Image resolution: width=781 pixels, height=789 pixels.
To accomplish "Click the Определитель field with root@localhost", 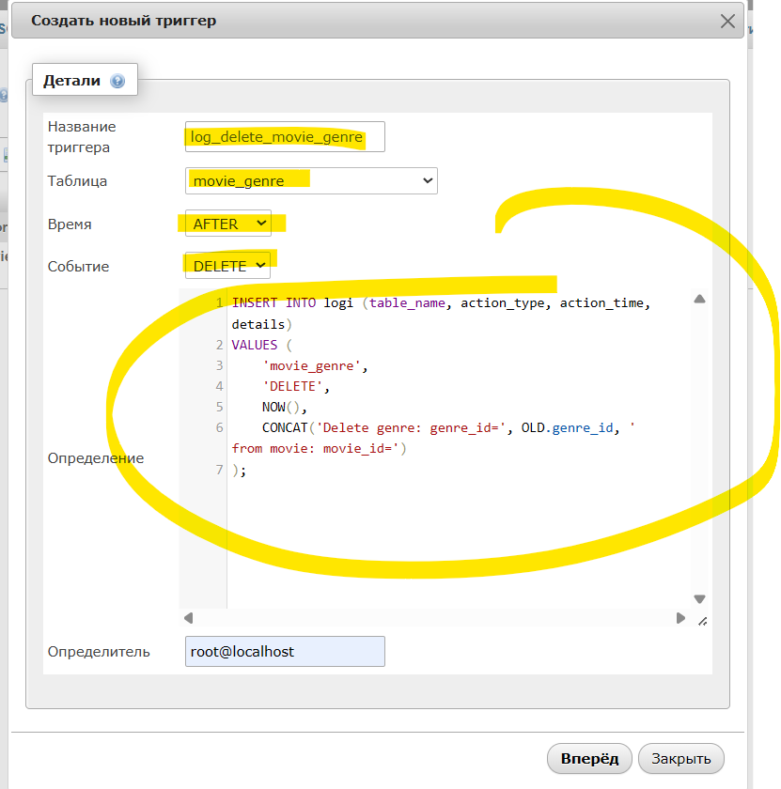I will [285, 651].
